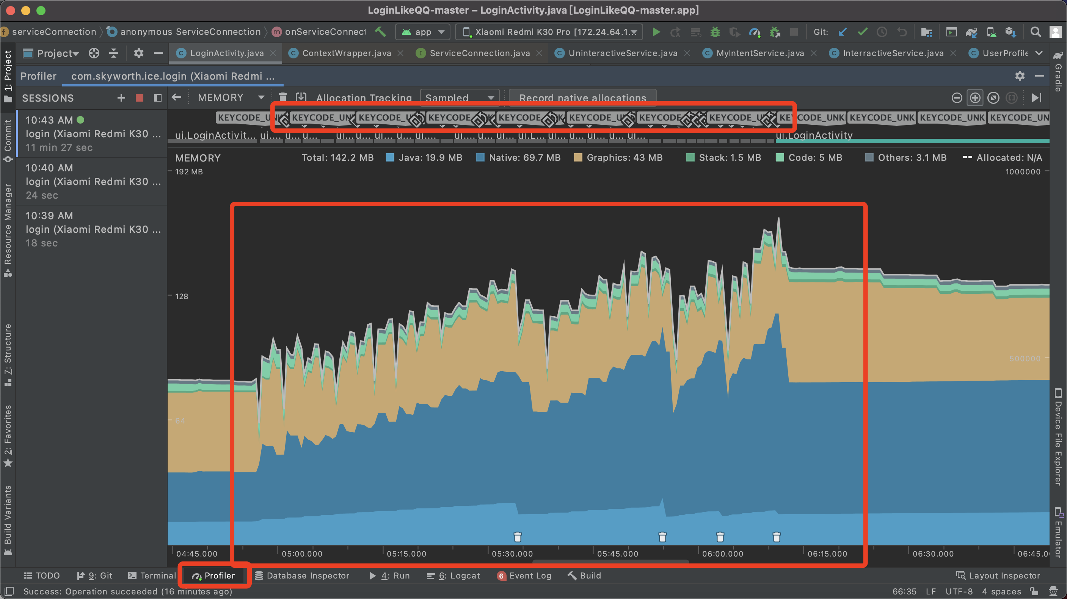Click the debug app bug icon
The height and width of the screenshot is (599, 1067).
tap(716, 32)
